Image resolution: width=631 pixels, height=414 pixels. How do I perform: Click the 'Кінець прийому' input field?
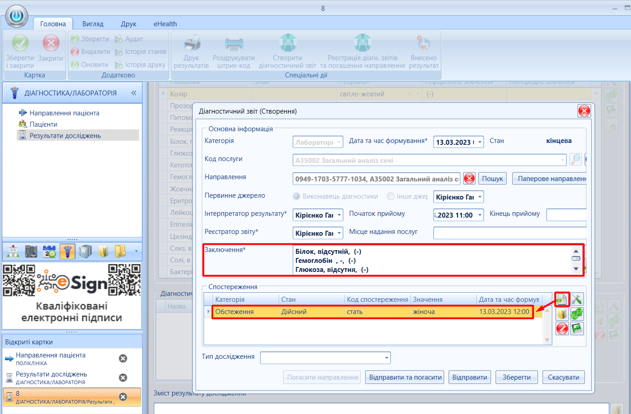pos(566,214)
